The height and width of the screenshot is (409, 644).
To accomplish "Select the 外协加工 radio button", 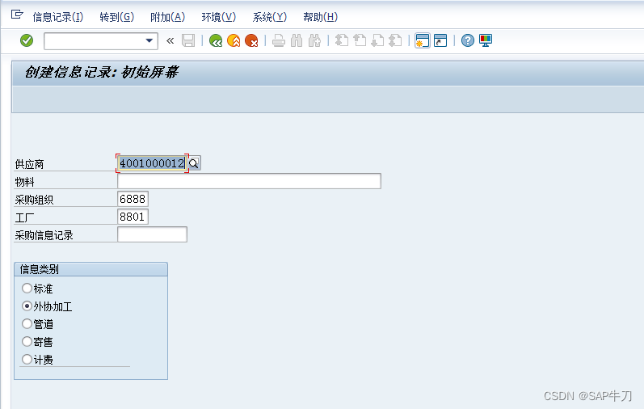I will coord(27,306).
